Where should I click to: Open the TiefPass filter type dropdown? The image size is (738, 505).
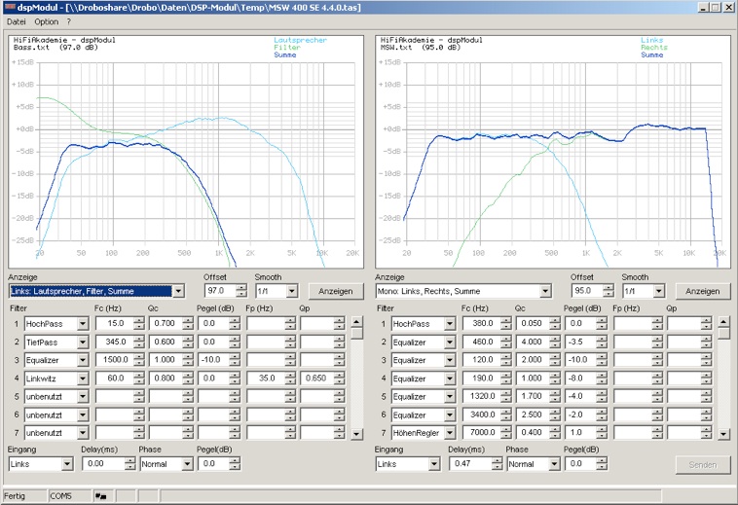coord(83,342)
